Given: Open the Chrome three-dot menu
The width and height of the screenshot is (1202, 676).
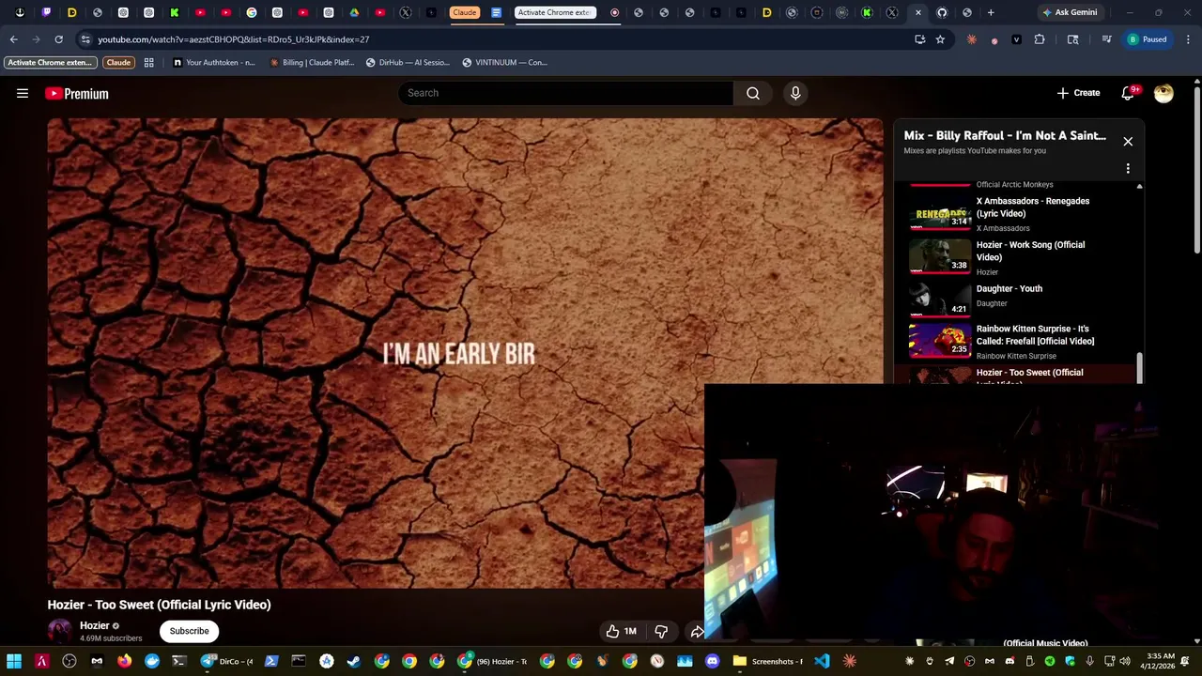Looking at the screenshot, I should coord(1189,39).
